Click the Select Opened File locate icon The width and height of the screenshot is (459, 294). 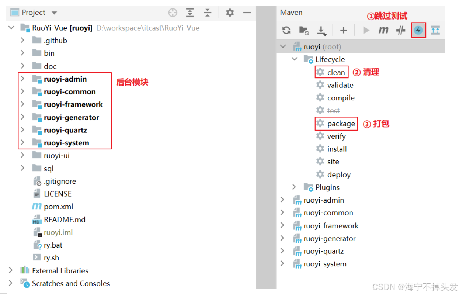[173, 13]
